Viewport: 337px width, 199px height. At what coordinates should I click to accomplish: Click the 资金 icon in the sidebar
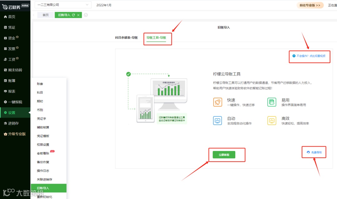point(5,38)
